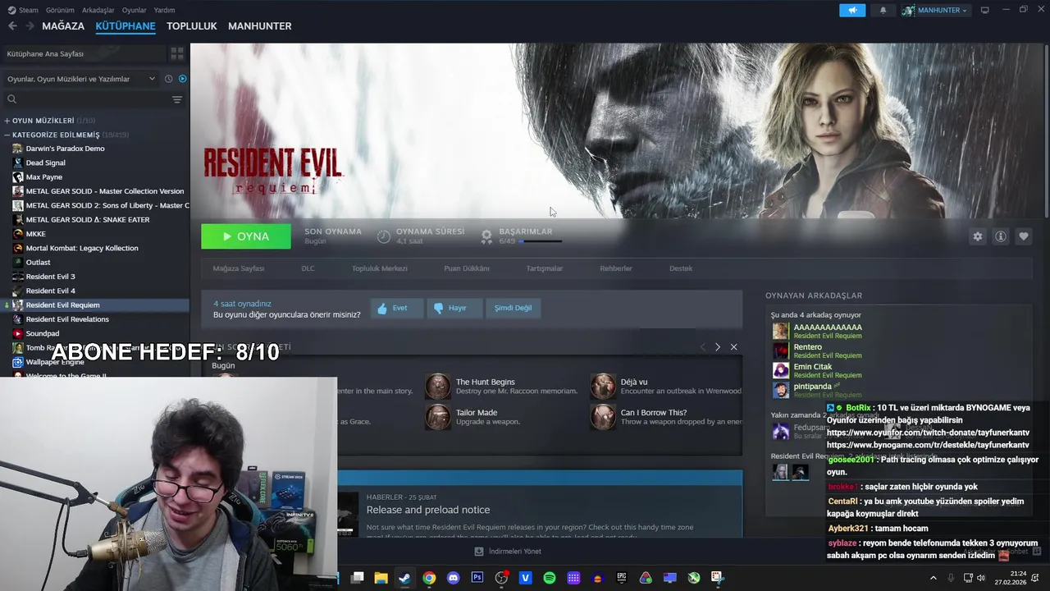1050x591 pixels.
Task: Toggle ready-to-play filter icon
Action: [x=182, y=79]
